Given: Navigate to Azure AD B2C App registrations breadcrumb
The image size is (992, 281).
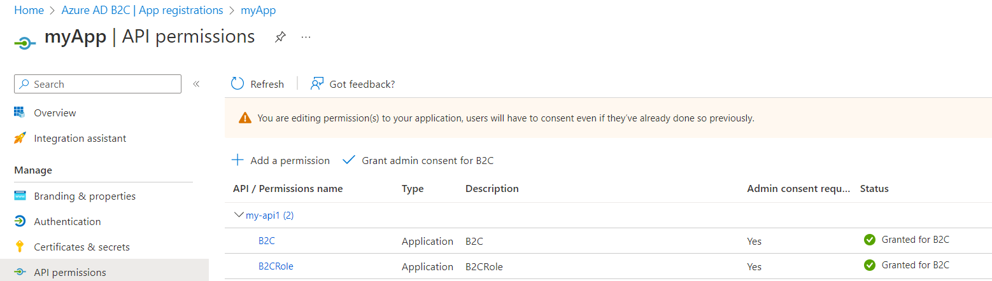Looking at the screenshot, I should pyautogui.click(x=143, y=10).
